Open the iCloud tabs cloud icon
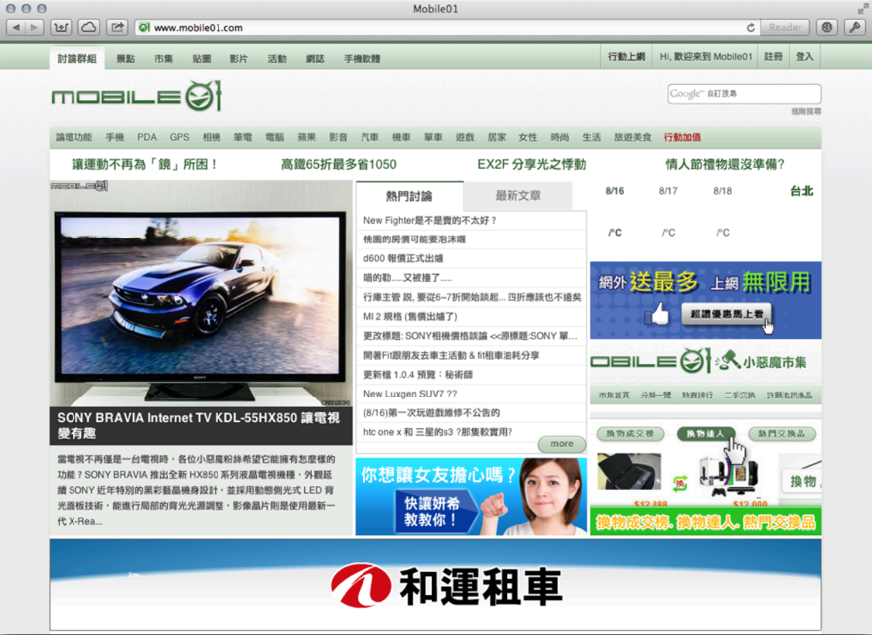The width and height of the screenshot is (872, 635). tap(89, 27)
